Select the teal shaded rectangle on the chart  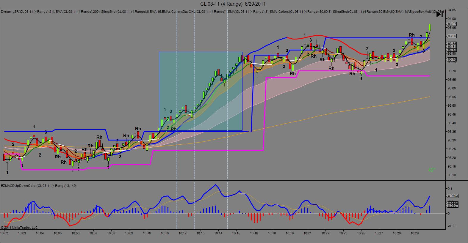(201, 91)
